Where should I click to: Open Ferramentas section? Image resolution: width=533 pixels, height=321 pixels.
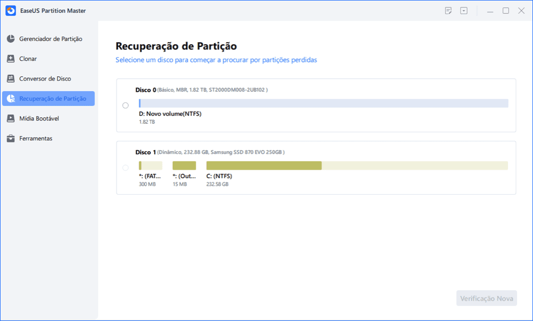pyautogui.click(x=49, y=139)
